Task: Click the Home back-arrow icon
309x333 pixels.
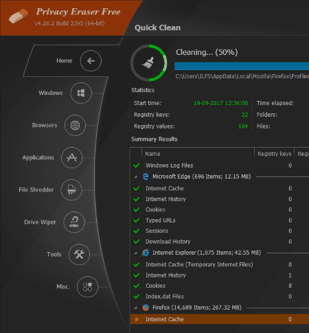Action: tap(91, 61)
